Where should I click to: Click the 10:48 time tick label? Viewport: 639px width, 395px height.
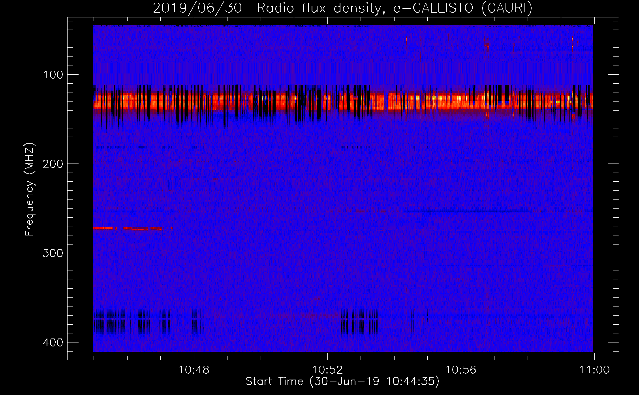coord(194,370)
